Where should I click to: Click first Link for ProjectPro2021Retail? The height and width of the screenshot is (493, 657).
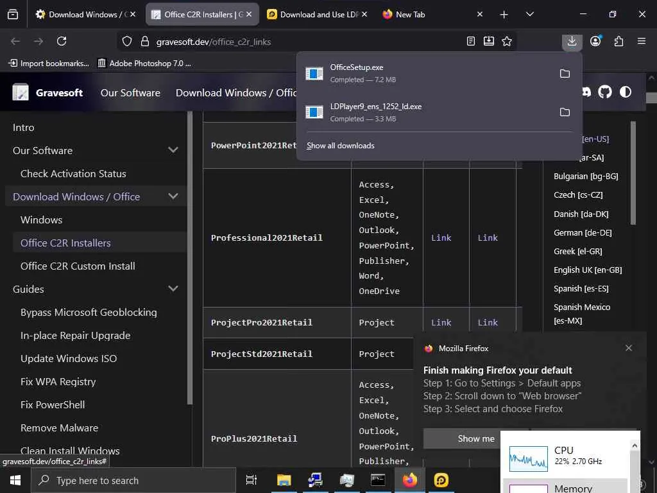pyautogui.click(x=441, y=322)
